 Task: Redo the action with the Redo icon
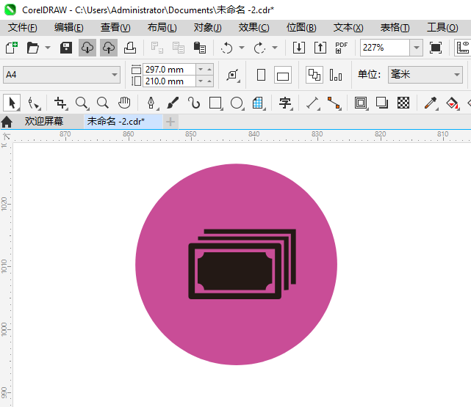click(x=259, y=48)
